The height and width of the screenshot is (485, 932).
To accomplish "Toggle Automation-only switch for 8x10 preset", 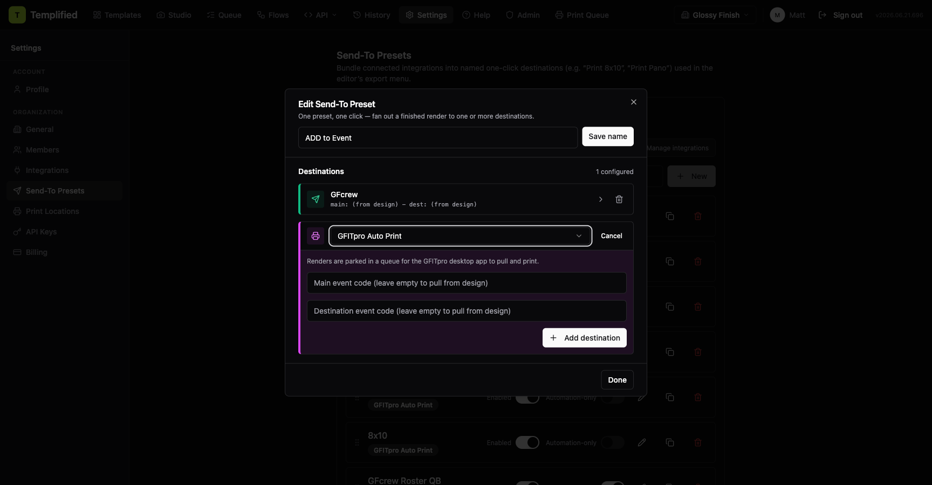I will coord(613,442).
